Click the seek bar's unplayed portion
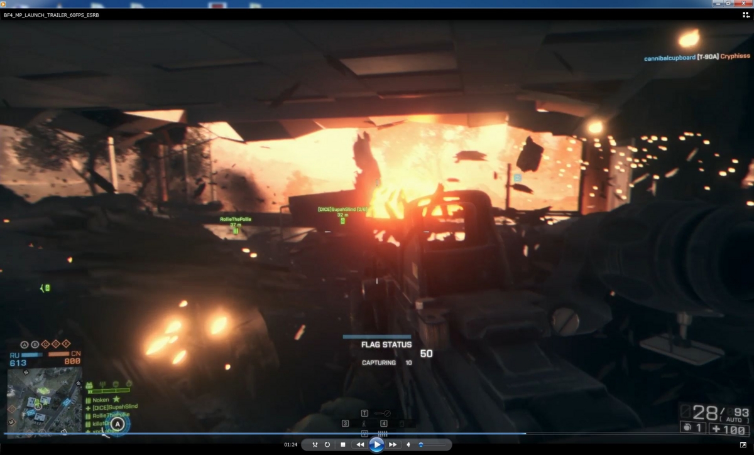Image resolution: width=754 pixels, height=455 pixels. point(638,433)
